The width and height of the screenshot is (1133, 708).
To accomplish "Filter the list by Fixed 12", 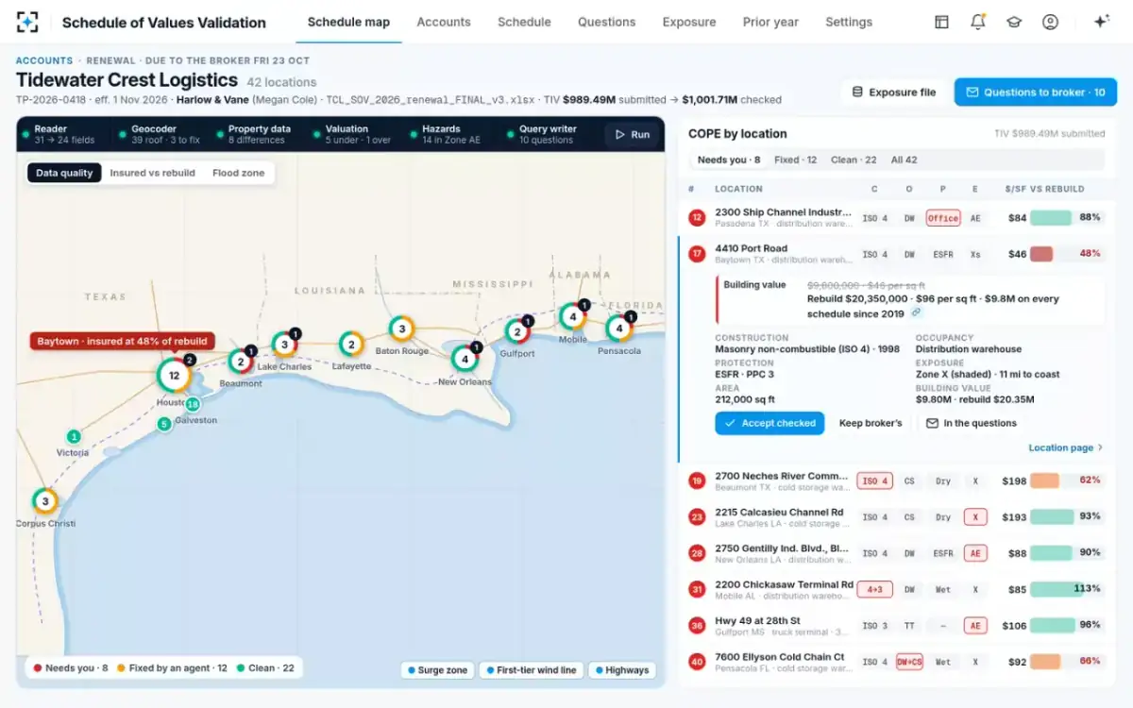I will pos(796,160).
